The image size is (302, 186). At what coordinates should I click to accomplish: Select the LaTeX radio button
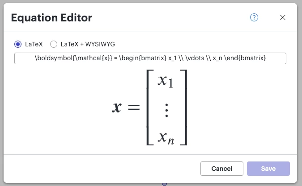(18, 44)
